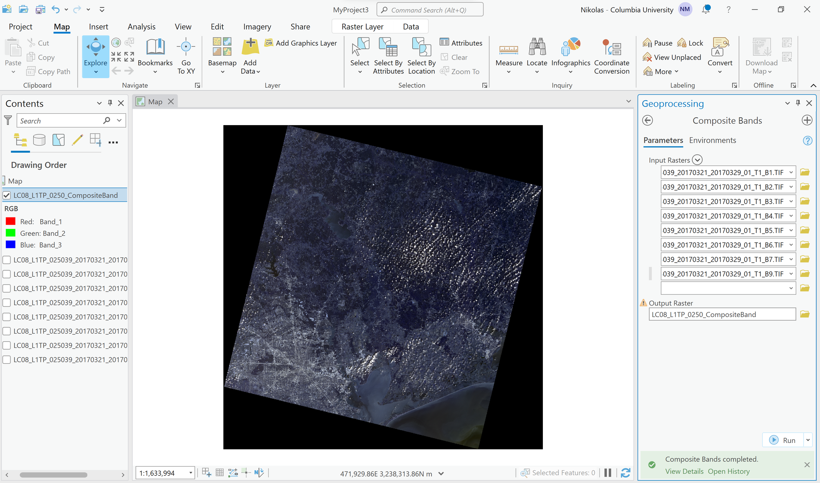Open the Environments tab in Geoprocessing
This screenshot has width=820, height=483.
pos(712,140)
